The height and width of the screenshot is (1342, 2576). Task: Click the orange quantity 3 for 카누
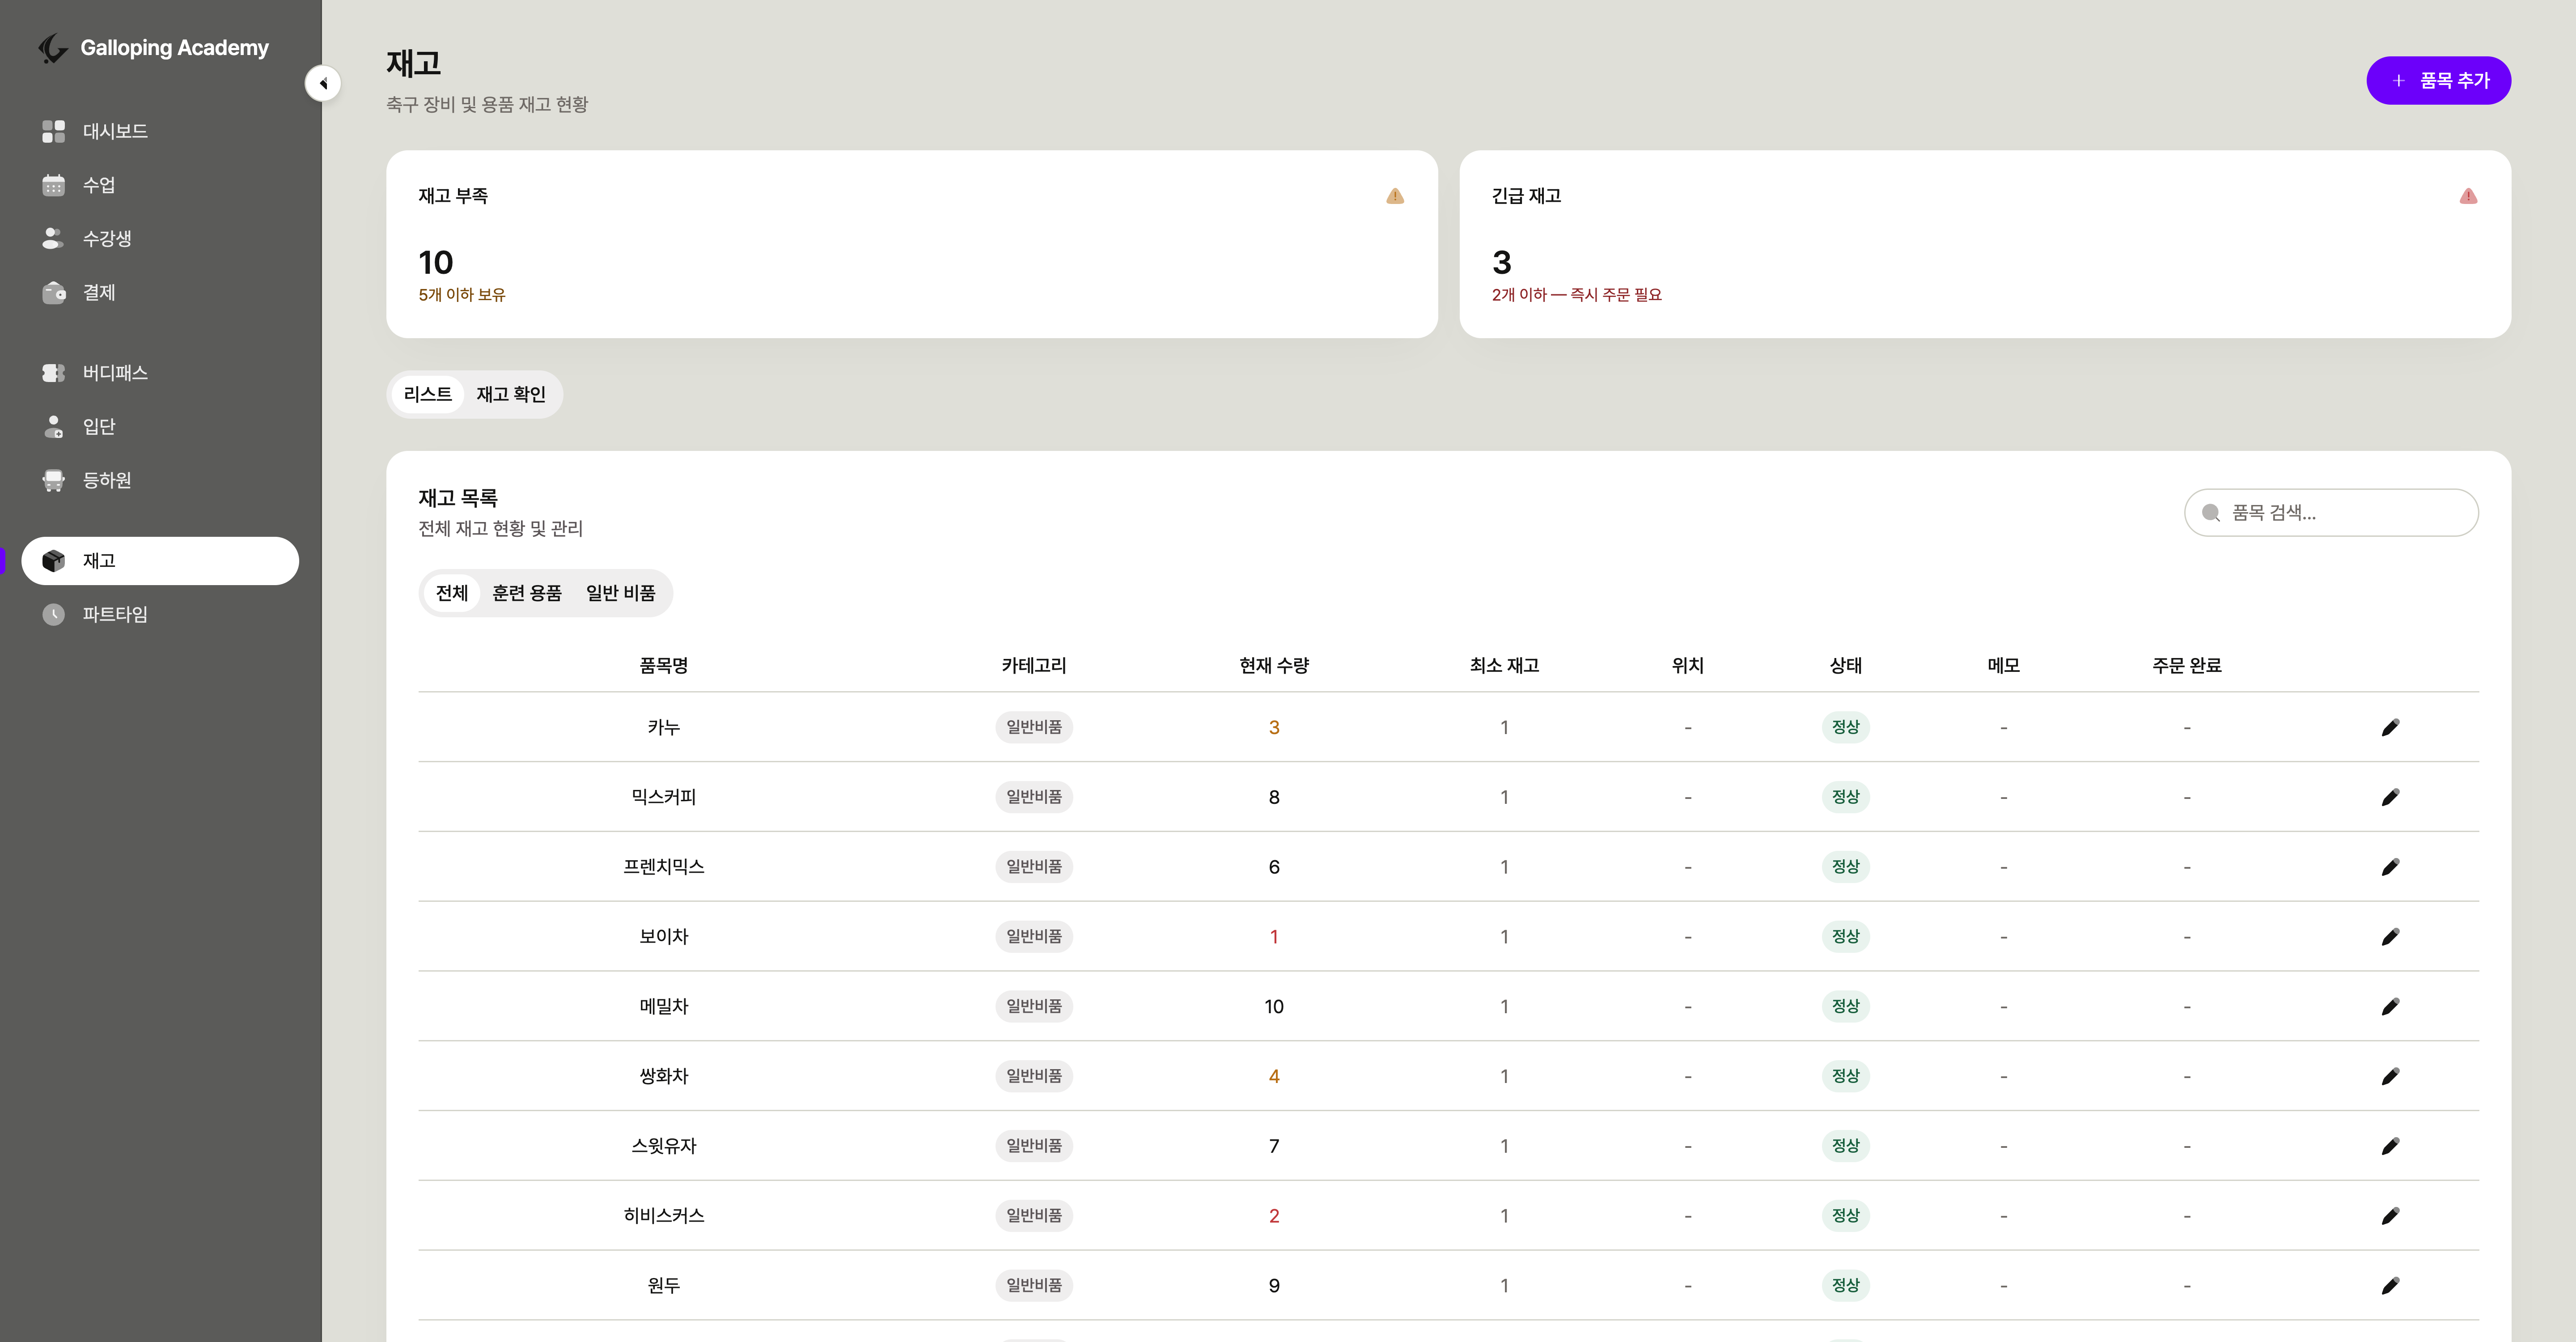[x=1274, y=727]
